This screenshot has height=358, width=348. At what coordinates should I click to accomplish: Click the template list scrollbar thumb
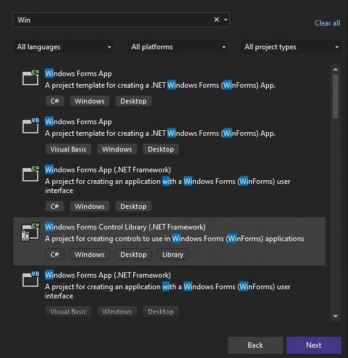pyautogui.click(x=335, y=96)
